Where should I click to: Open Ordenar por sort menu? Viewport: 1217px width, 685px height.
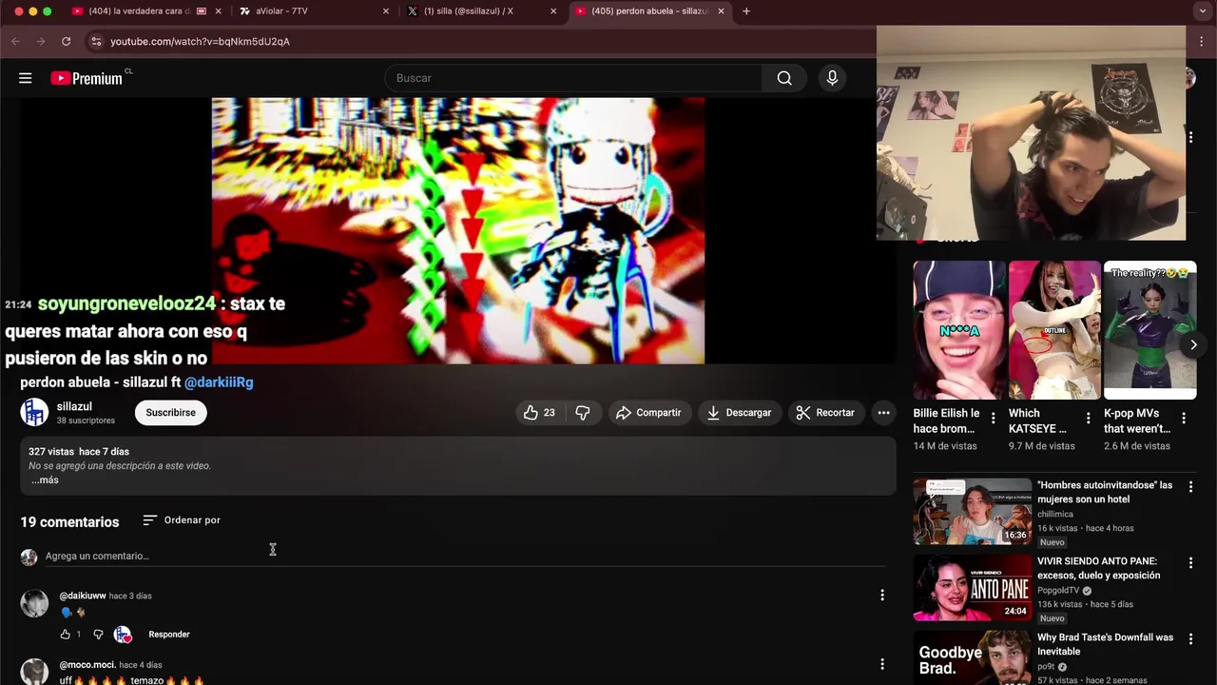(181, 520)
